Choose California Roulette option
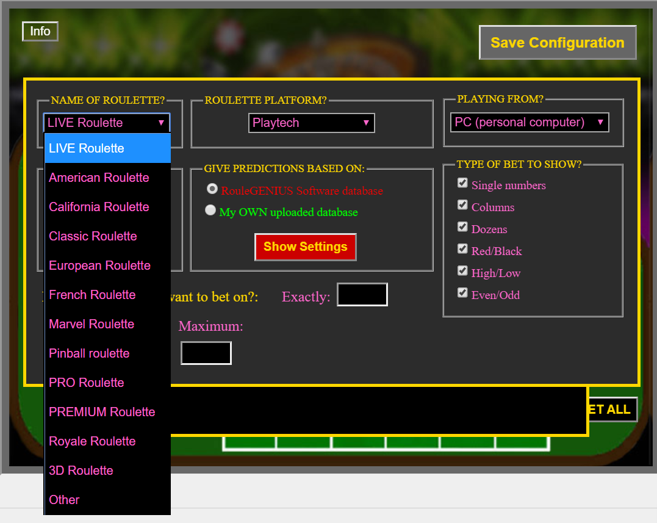This screenshot has width=657, height=523. pos(108,207)
